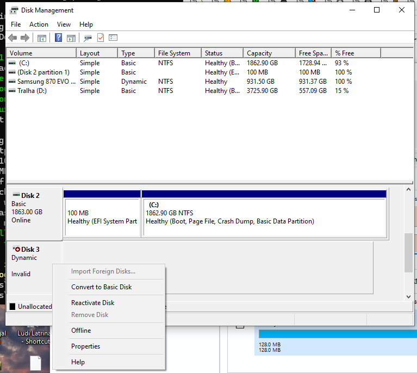Choose Reactivate Disk from context menu
417x373 pixels.
coord(109,303)
